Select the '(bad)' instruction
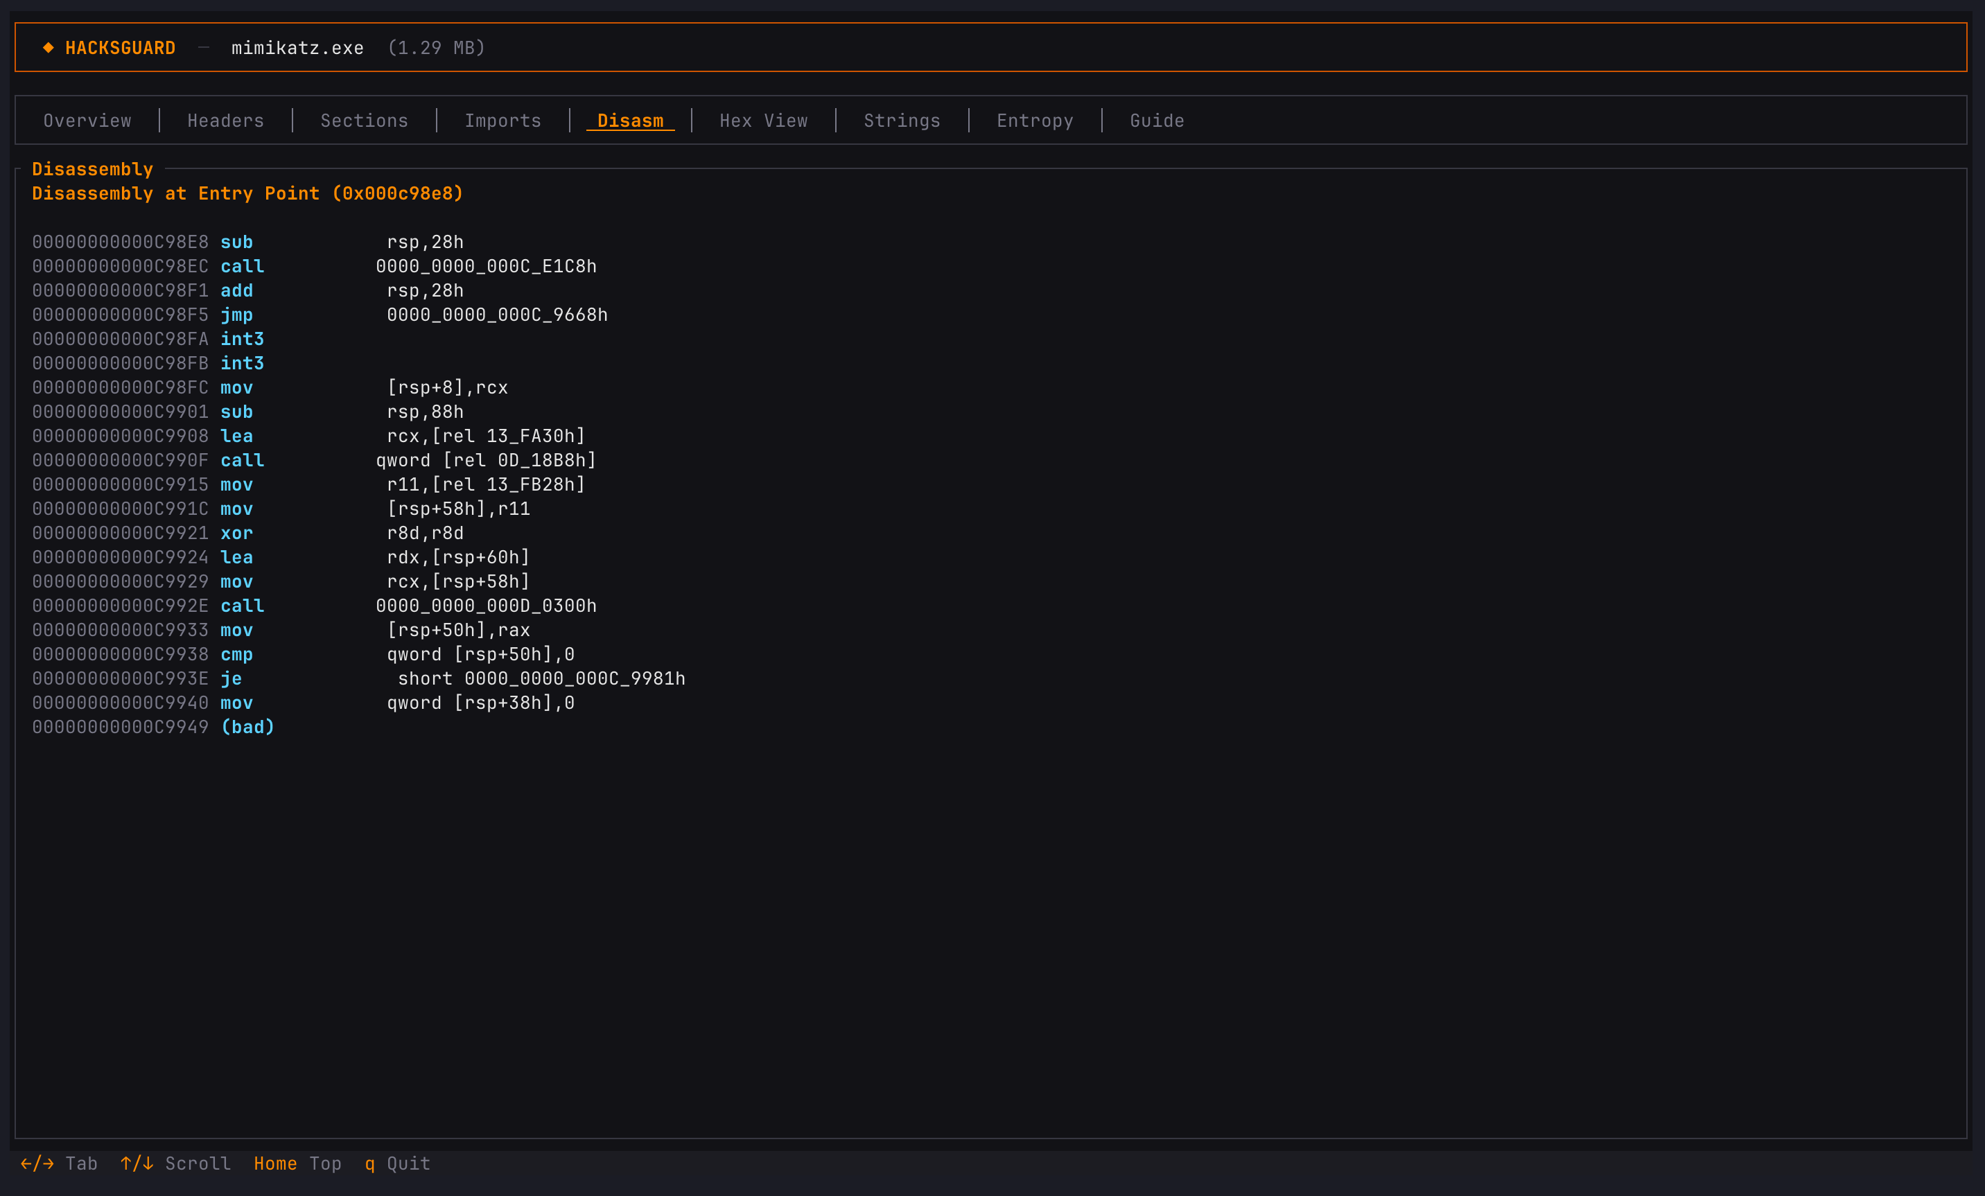Image resolution: width=1985 pixels, height=1196 pixels. click(247, 728)
